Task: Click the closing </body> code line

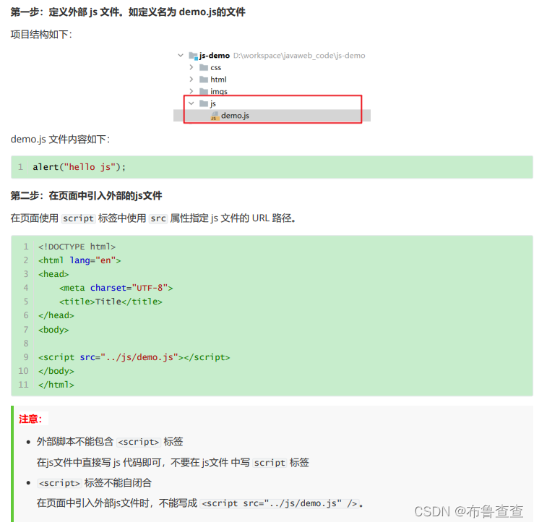Action: click(x=56, y=370)
